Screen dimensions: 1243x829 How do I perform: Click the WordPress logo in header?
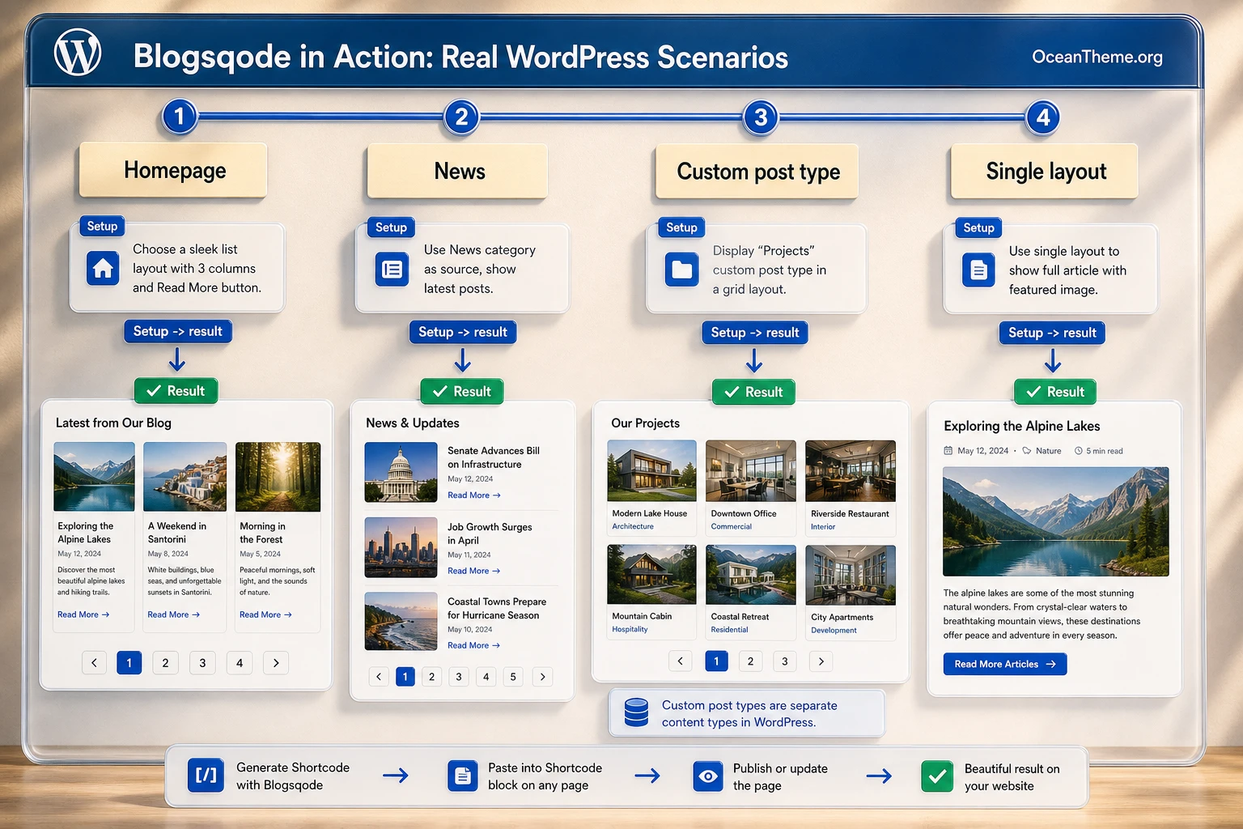coord(78,53)
